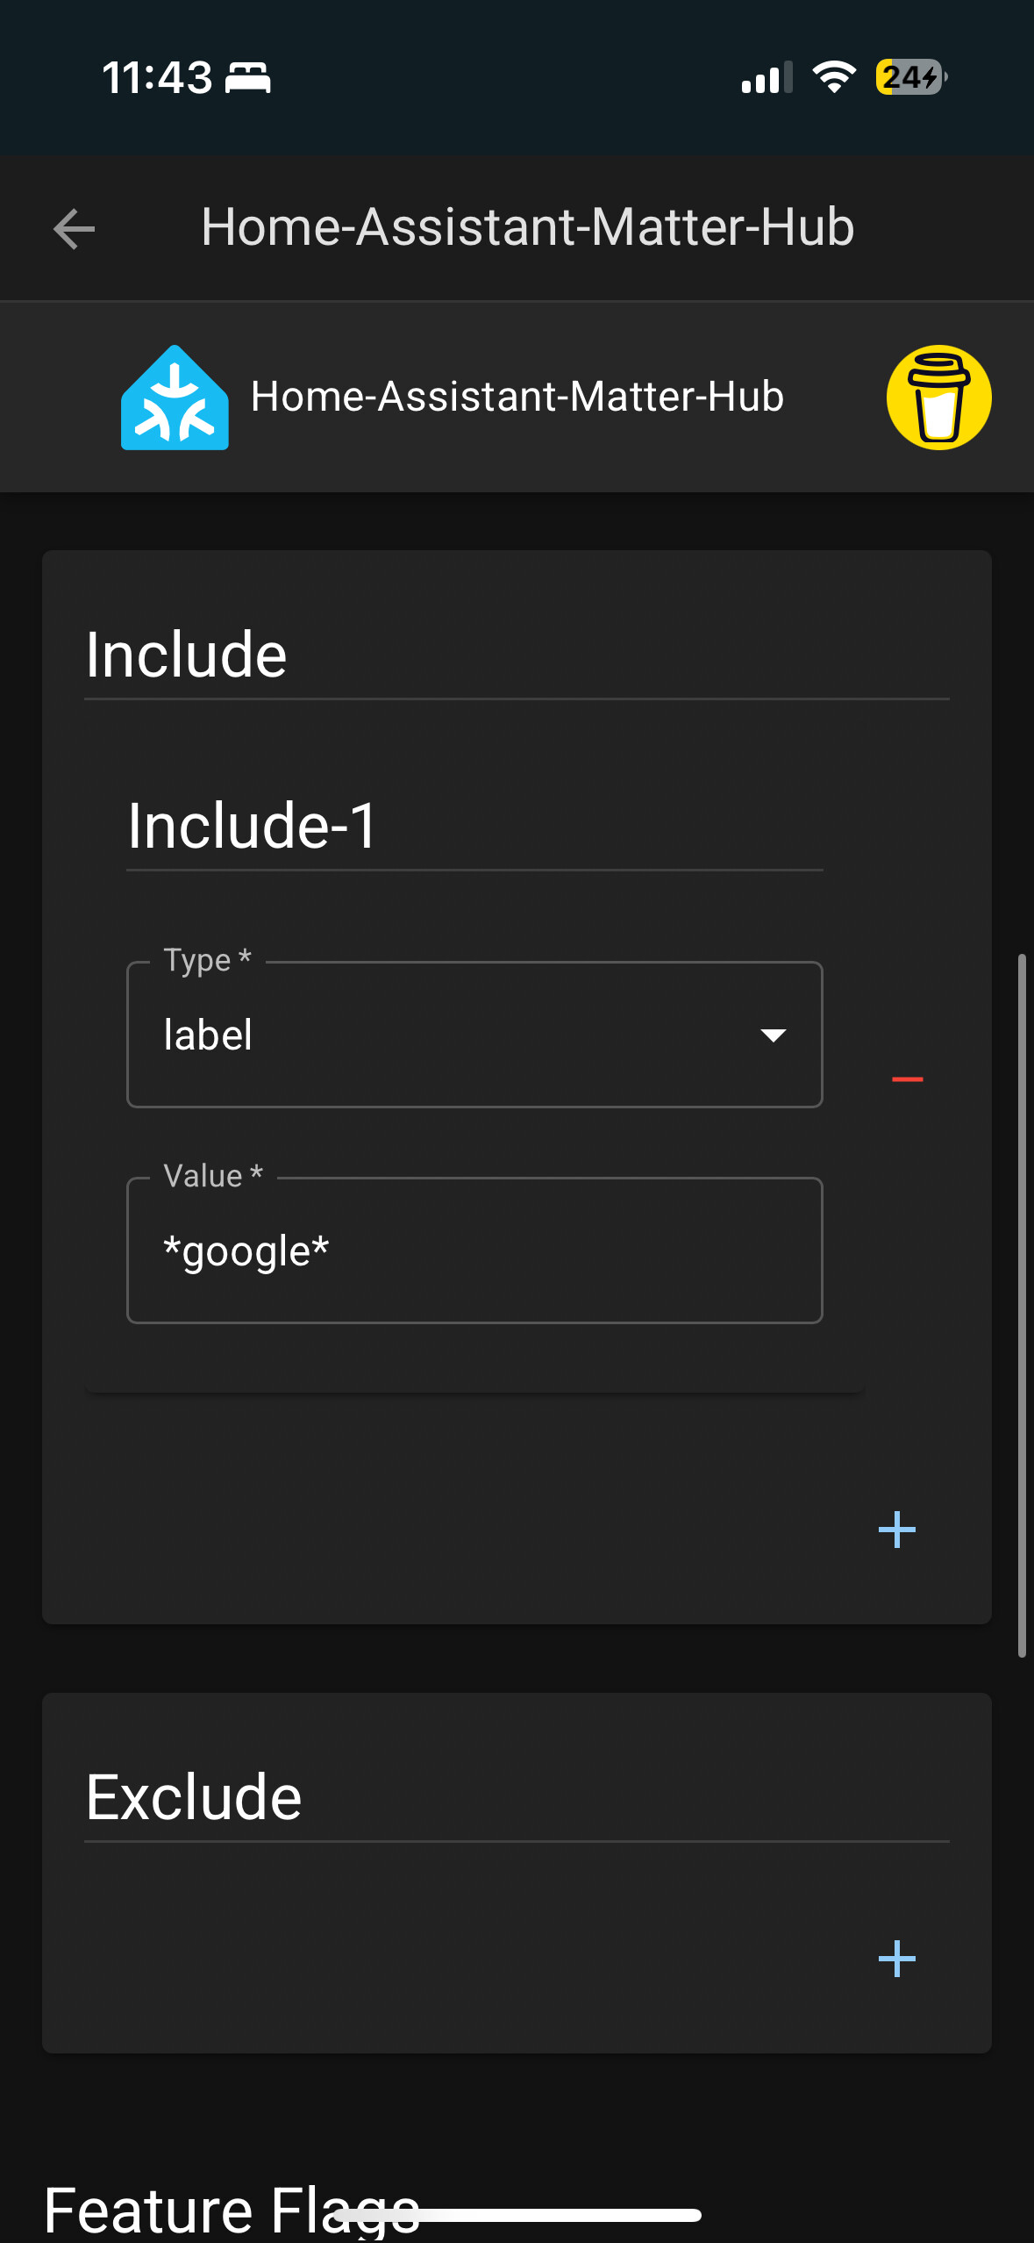1034x2243 pixels.
Task: Tap the 11:43 clock in status bar
Action: pos(157,77)
